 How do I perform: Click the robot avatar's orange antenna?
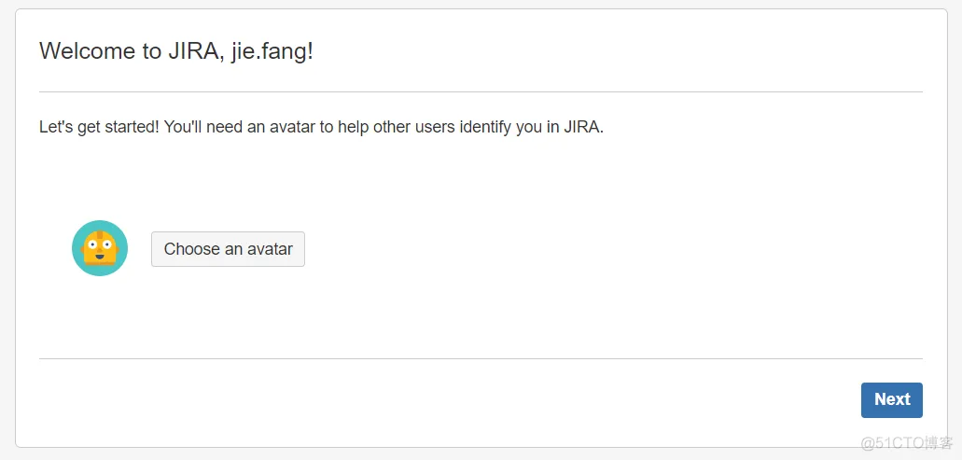tap(100, 234)
